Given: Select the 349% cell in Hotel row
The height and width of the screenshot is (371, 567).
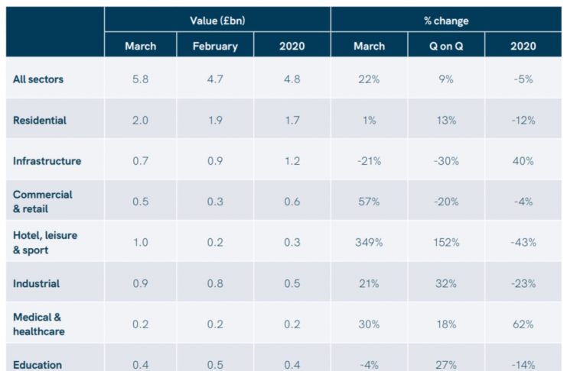Looking at the screenshot, I should (369, 243).
